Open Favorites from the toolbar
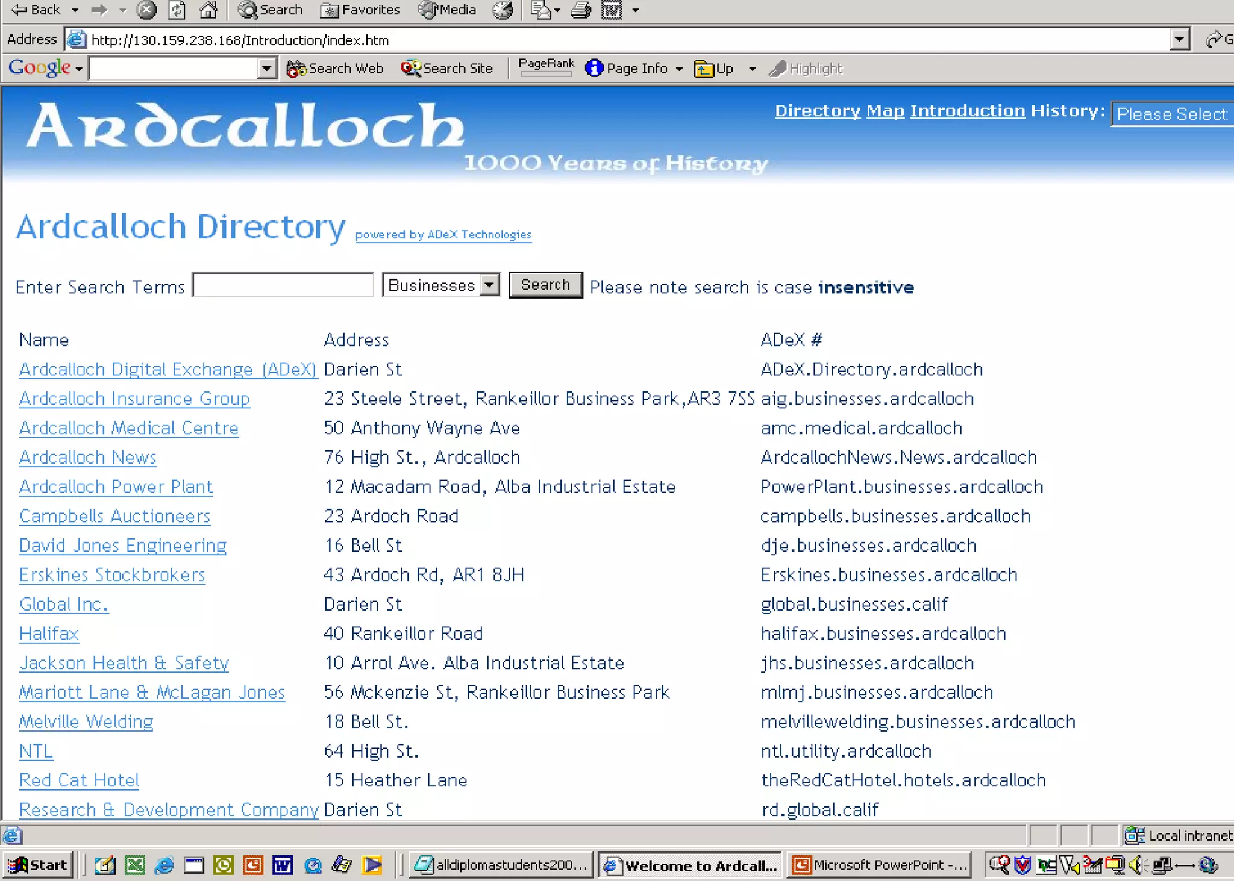 pyautogui.click(x=361, y=10)
